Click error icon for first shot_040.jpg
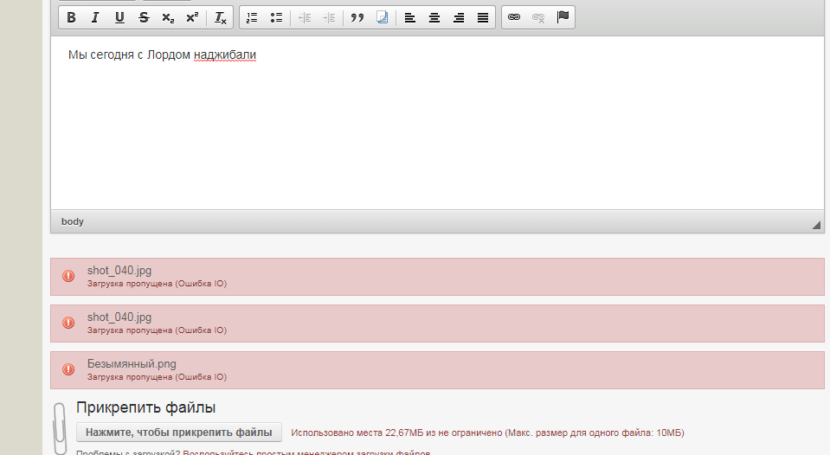This screenshot has height=455, width=830. tap(68, 276)
